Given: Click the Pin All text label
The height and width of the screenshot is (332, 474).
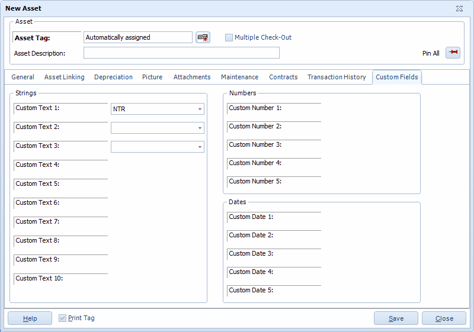Looking at the screenshot, I should click(x=431, y=53).
